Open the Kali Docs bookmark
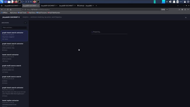Screen dimensions: 190x107 31,12
